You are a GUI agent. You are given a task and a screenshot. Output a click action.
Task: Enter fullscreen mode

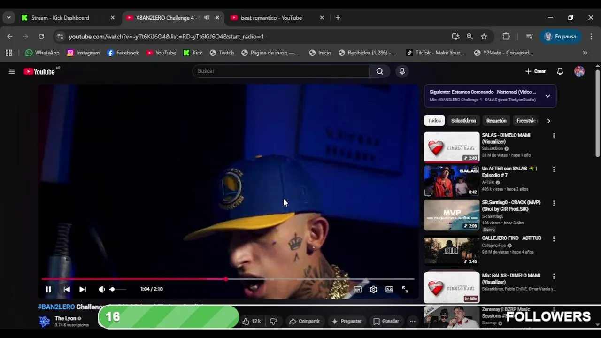(405, 290)
